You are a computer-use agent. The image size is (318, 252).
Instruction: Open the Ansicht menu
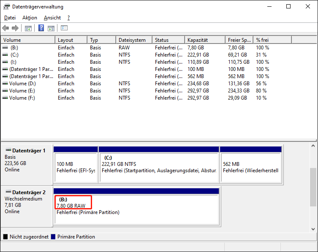pos(52,18)
